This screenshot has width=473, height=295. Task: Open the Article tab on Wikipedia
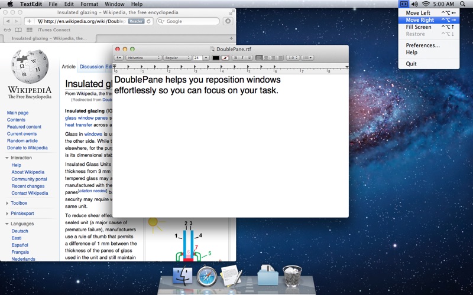pyautogui.click(x=69, y=67)
